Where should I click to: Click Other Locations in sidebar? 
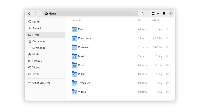[41, 83]
